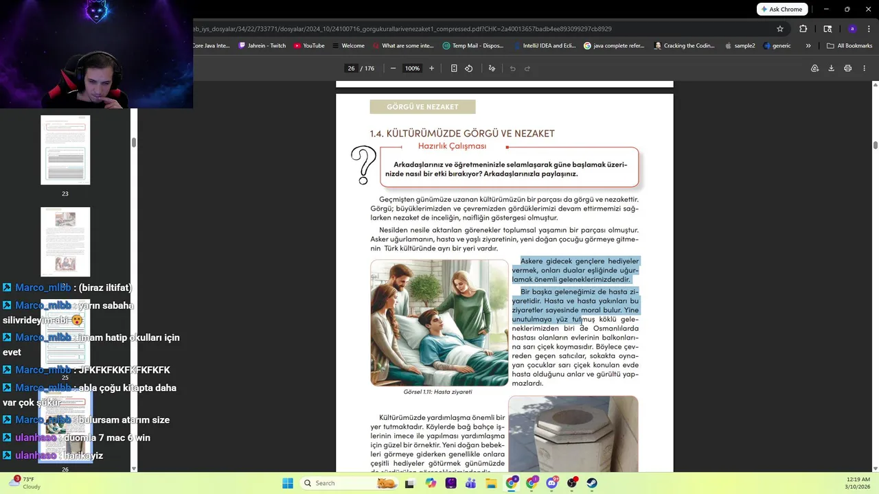Open the java complete reference bookmark
The height and width of the screenshot is (494, 879).
614,46
